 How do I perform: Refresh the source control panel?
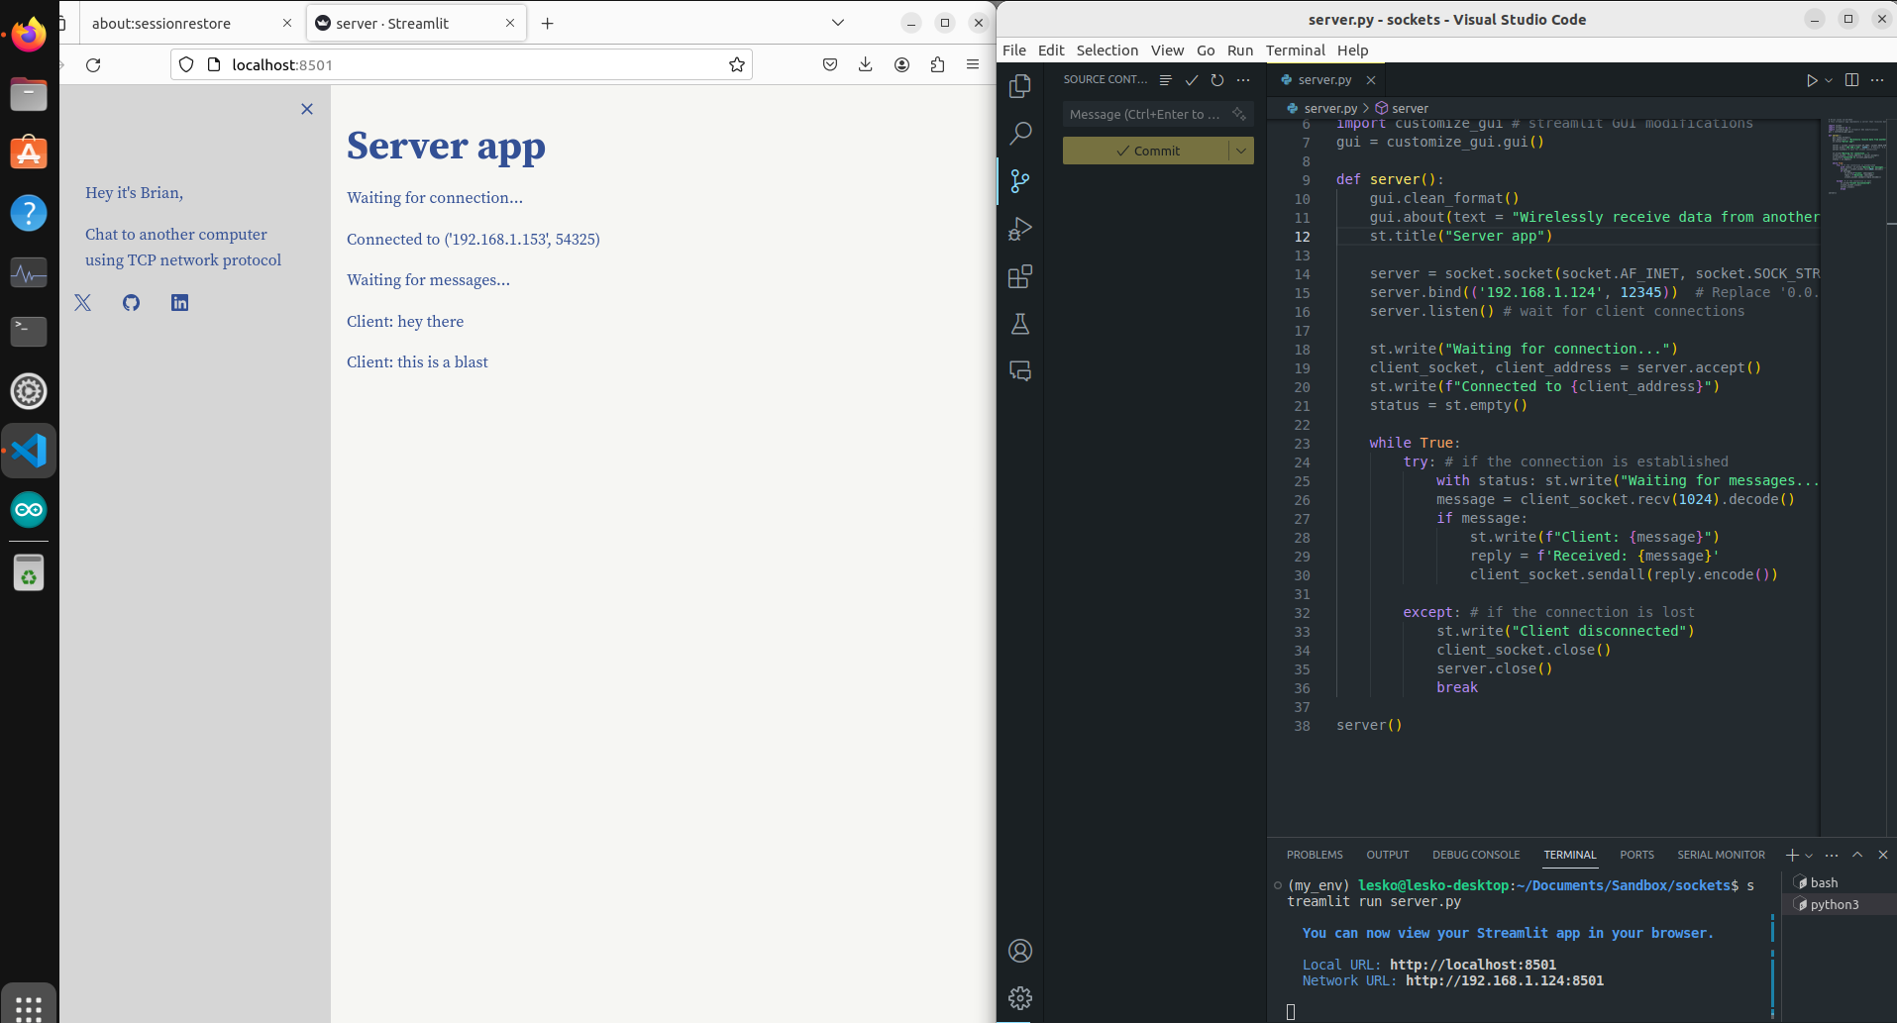1217,80
